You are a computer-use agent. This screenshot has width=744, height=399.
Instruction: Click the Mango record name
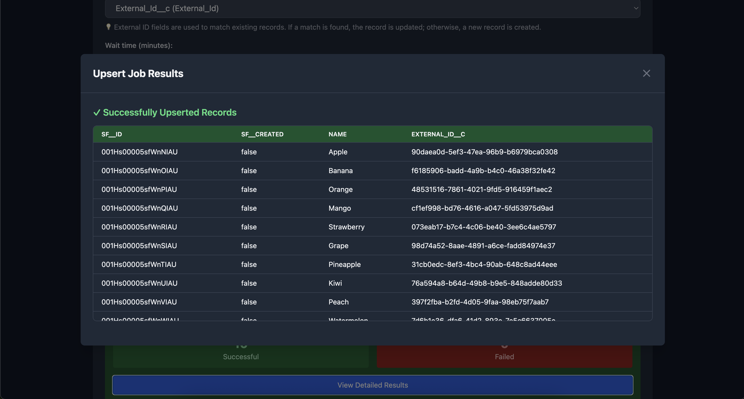[x=339, y=208]
